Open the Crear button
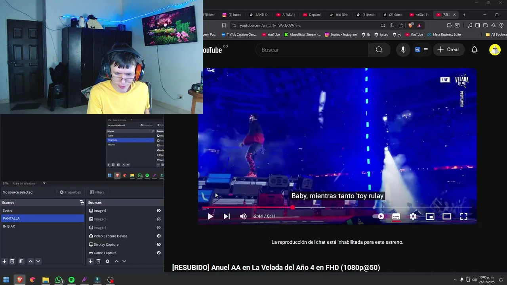The width and height of the screenshot is (507, 285). point(449,49)
